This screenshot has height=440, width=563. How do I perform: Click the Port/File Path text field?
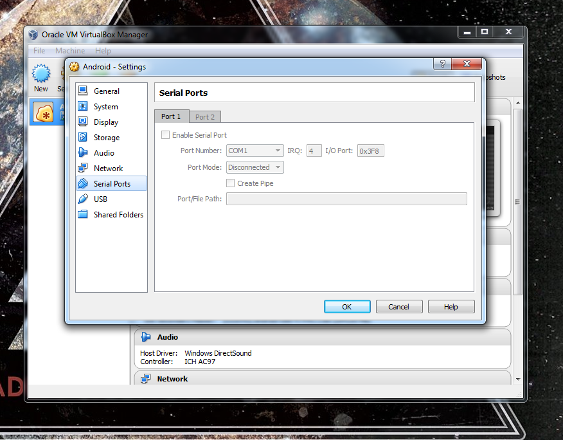[346, 199]
